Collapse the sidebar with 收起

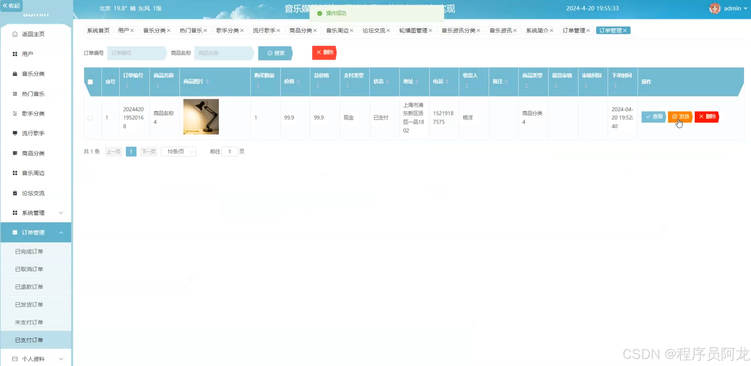(11, 5)
